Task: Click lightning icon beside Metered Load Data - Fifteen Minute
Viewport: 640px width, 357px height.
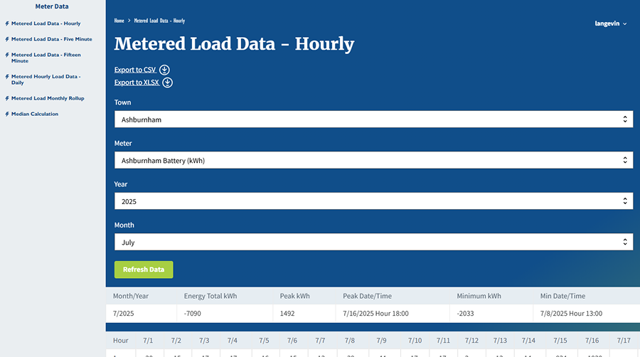Action: (x=7, y=55)
